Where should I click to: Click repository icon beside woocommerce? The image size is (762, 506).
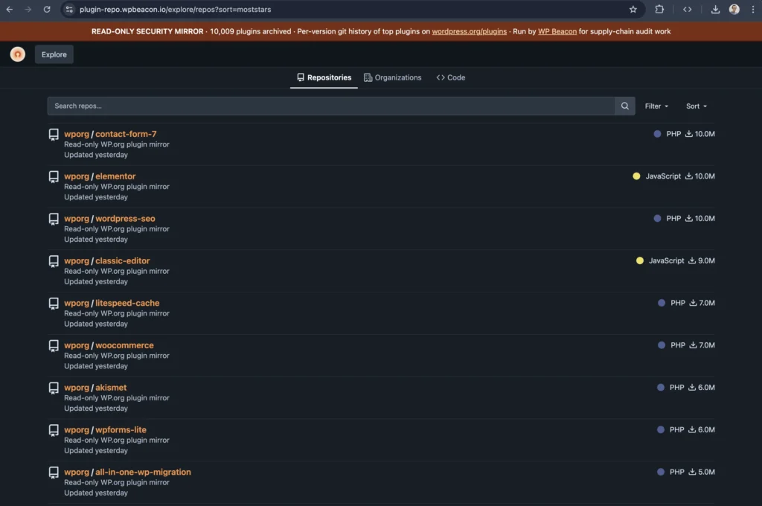click(x=54, y=346)
